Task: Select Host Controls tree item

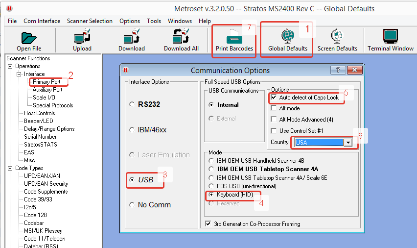Action: tap(39, 113)
